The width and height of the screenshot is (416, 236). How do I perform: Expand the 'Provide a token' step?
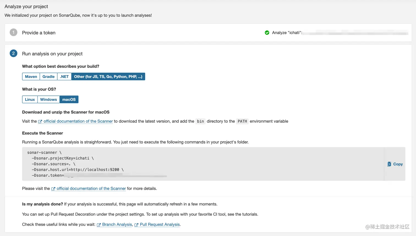click(x=39, y=33)
